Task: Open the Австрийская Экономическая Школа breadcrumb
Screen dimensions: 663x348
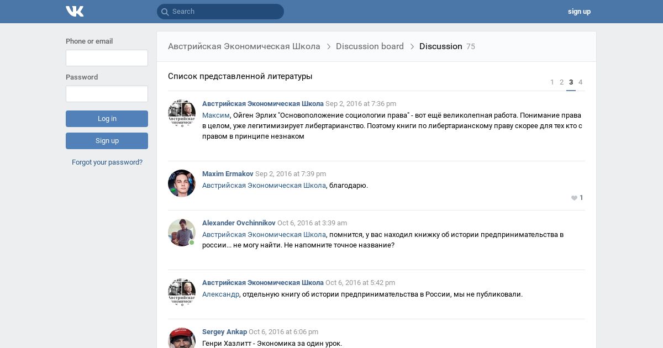Action: click(244, 46)
